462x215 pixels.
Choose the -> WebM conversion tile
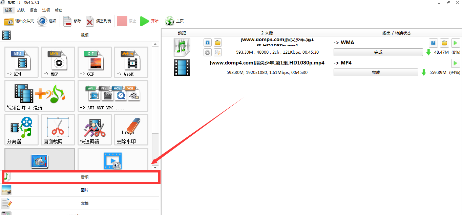(x=131, y=62)
